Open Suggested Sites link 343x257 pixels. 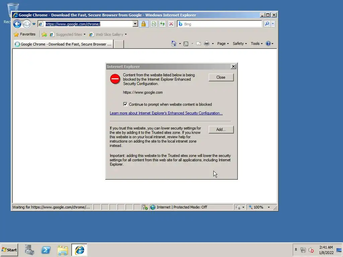[x=67, y=34]
